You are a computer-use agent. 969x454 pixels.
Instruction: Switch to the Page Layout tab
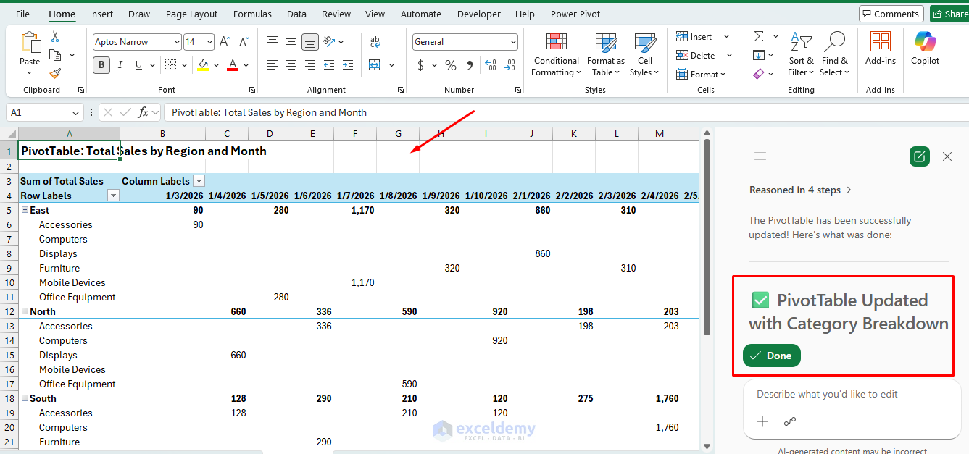pos(191,14)
